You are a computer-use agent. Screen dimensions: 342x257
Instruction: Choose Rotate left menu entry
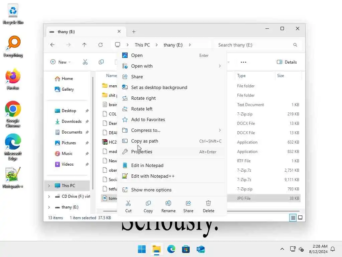pyautogui.click(x=172, y=109)
